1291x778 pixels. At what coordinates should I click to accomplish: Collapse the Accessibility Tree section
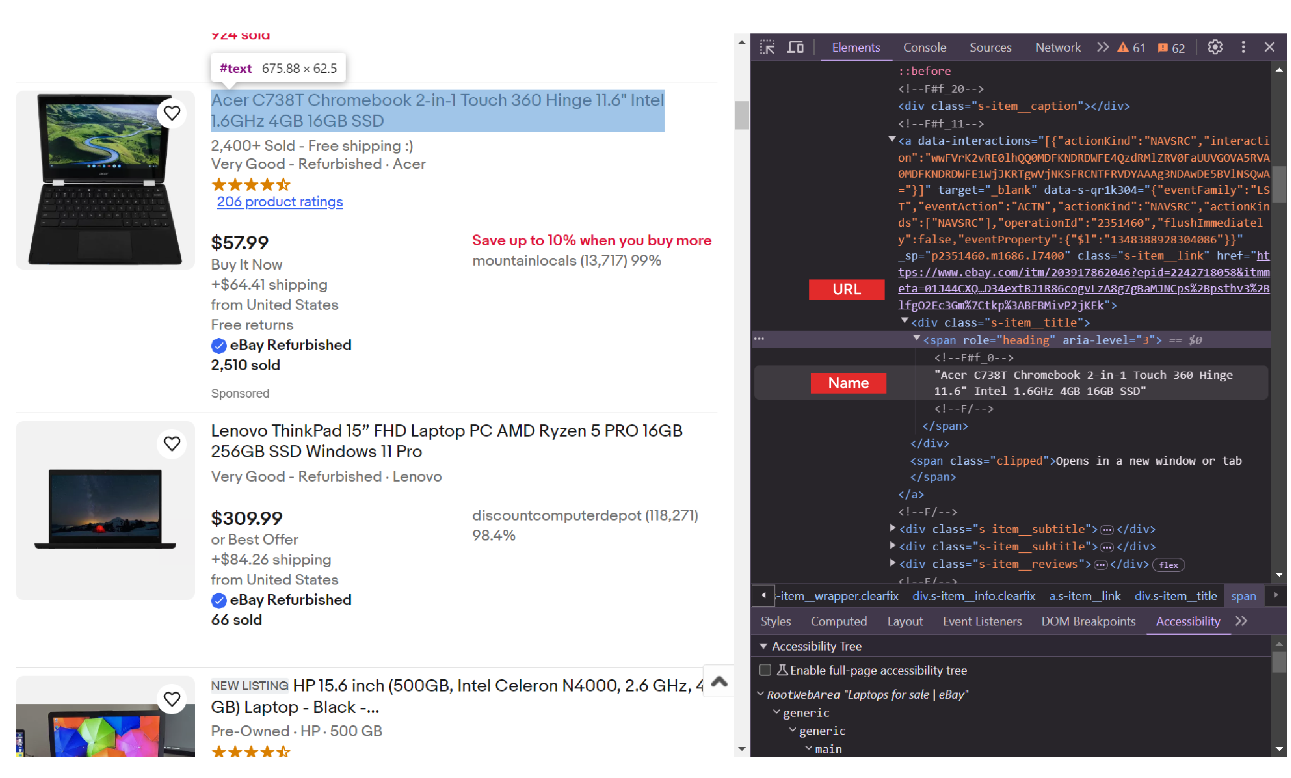click(x=764, y=646)
